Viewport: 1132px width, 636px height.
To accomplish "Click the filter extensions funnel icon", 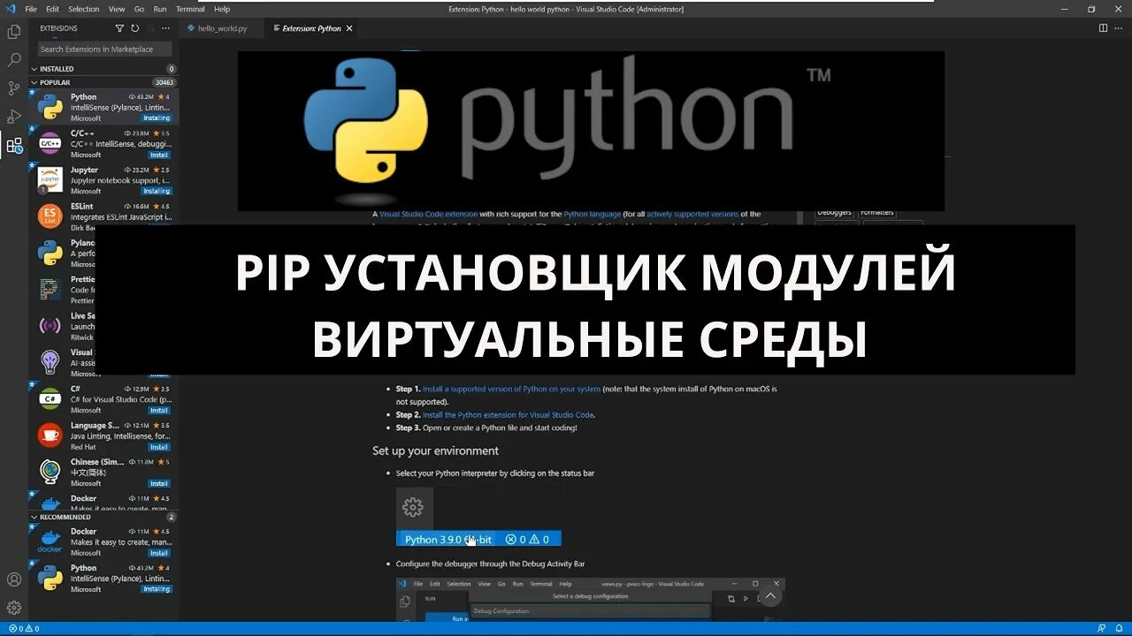I will (120, 28).
